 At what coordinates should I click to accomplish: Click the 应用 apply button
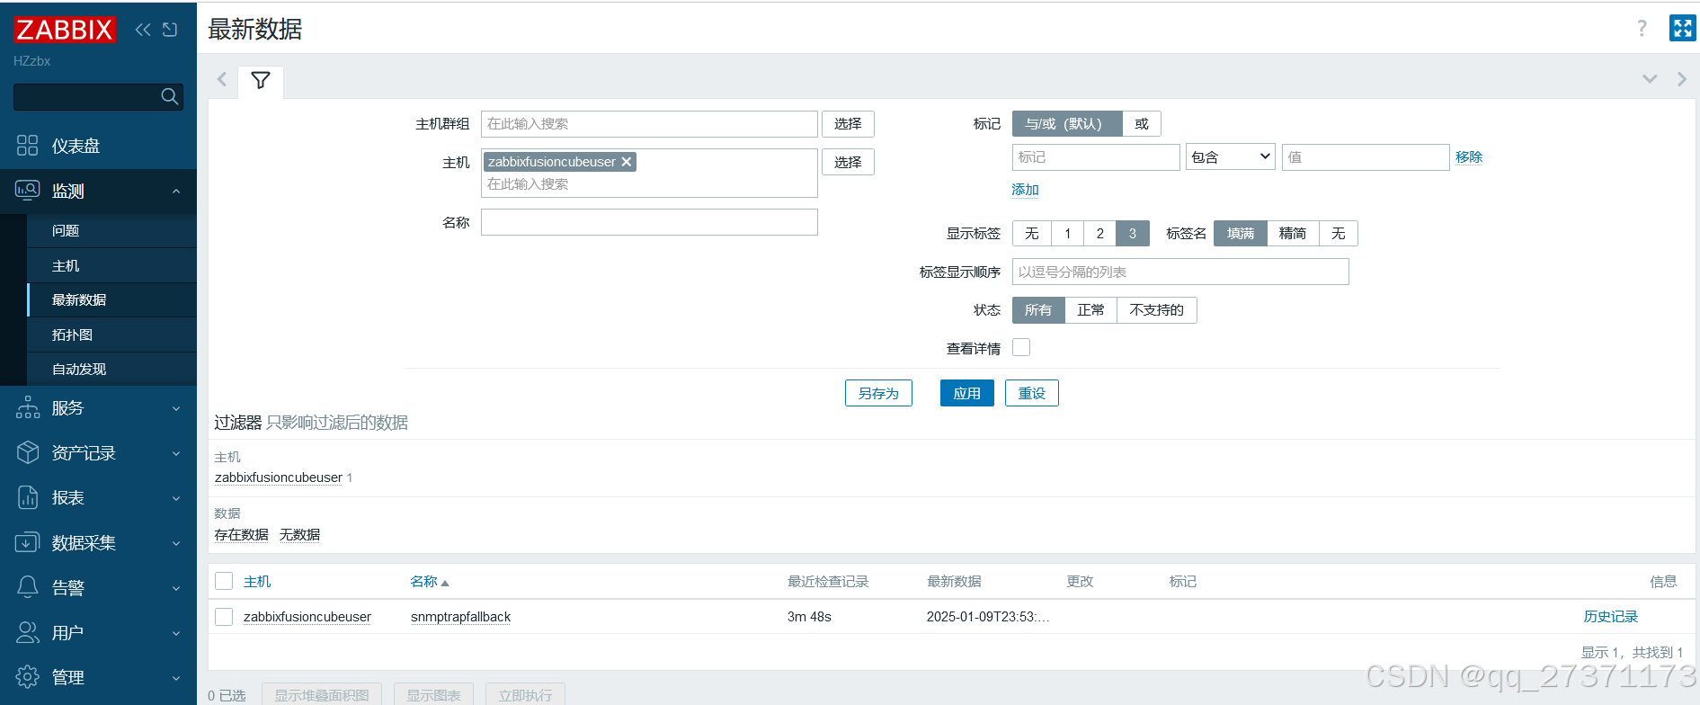coord(967,393)
